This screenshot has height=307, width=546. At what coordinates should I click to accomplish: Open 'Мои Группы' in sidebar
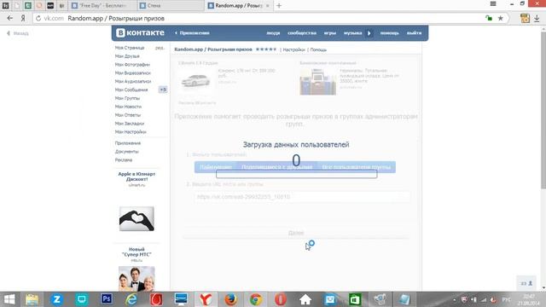click(x=127, y=98)
